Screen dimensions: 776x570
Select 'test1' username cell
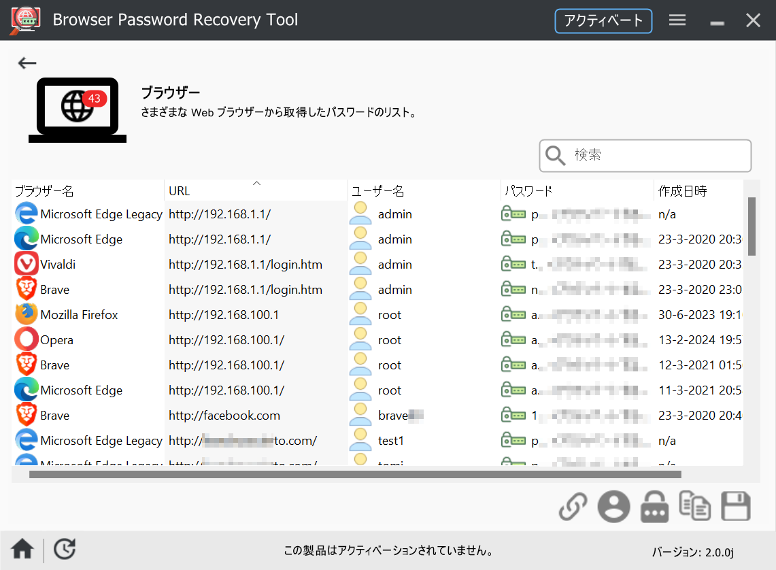click(x=391, y=441)
